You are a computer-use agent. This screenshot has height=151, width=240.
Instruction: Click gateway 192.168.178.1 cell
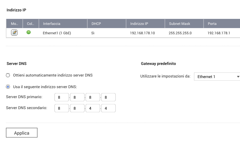pyautogui.click(x=219, y=33)
